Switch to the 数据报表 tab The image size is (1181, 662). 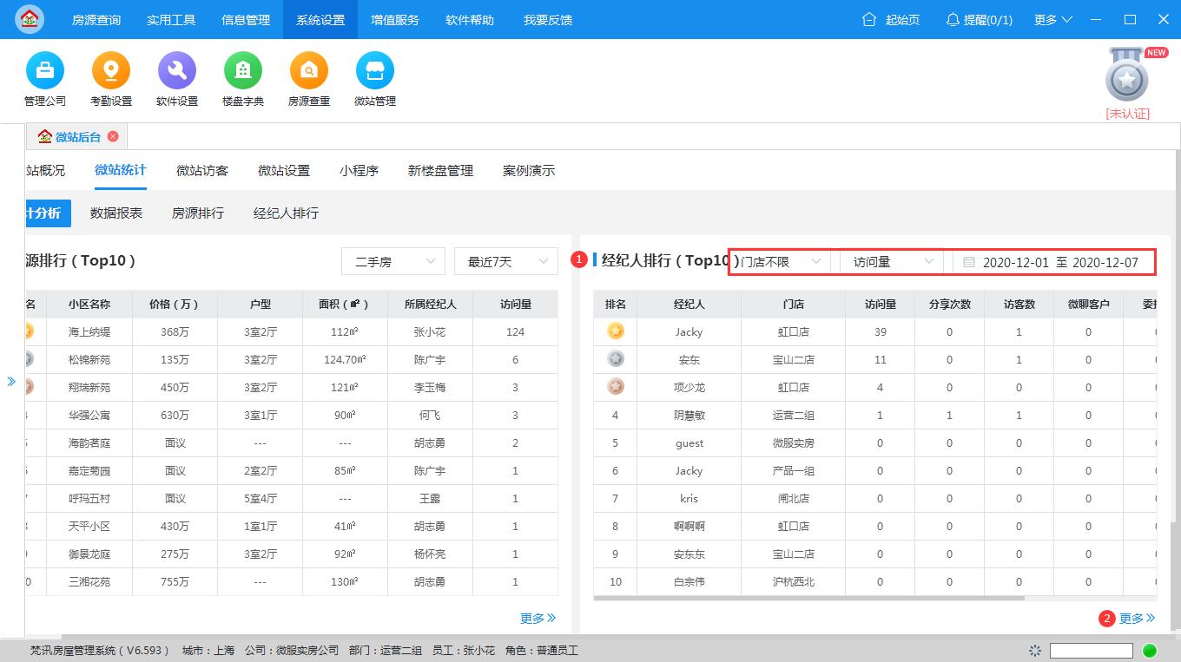point(115,212)
